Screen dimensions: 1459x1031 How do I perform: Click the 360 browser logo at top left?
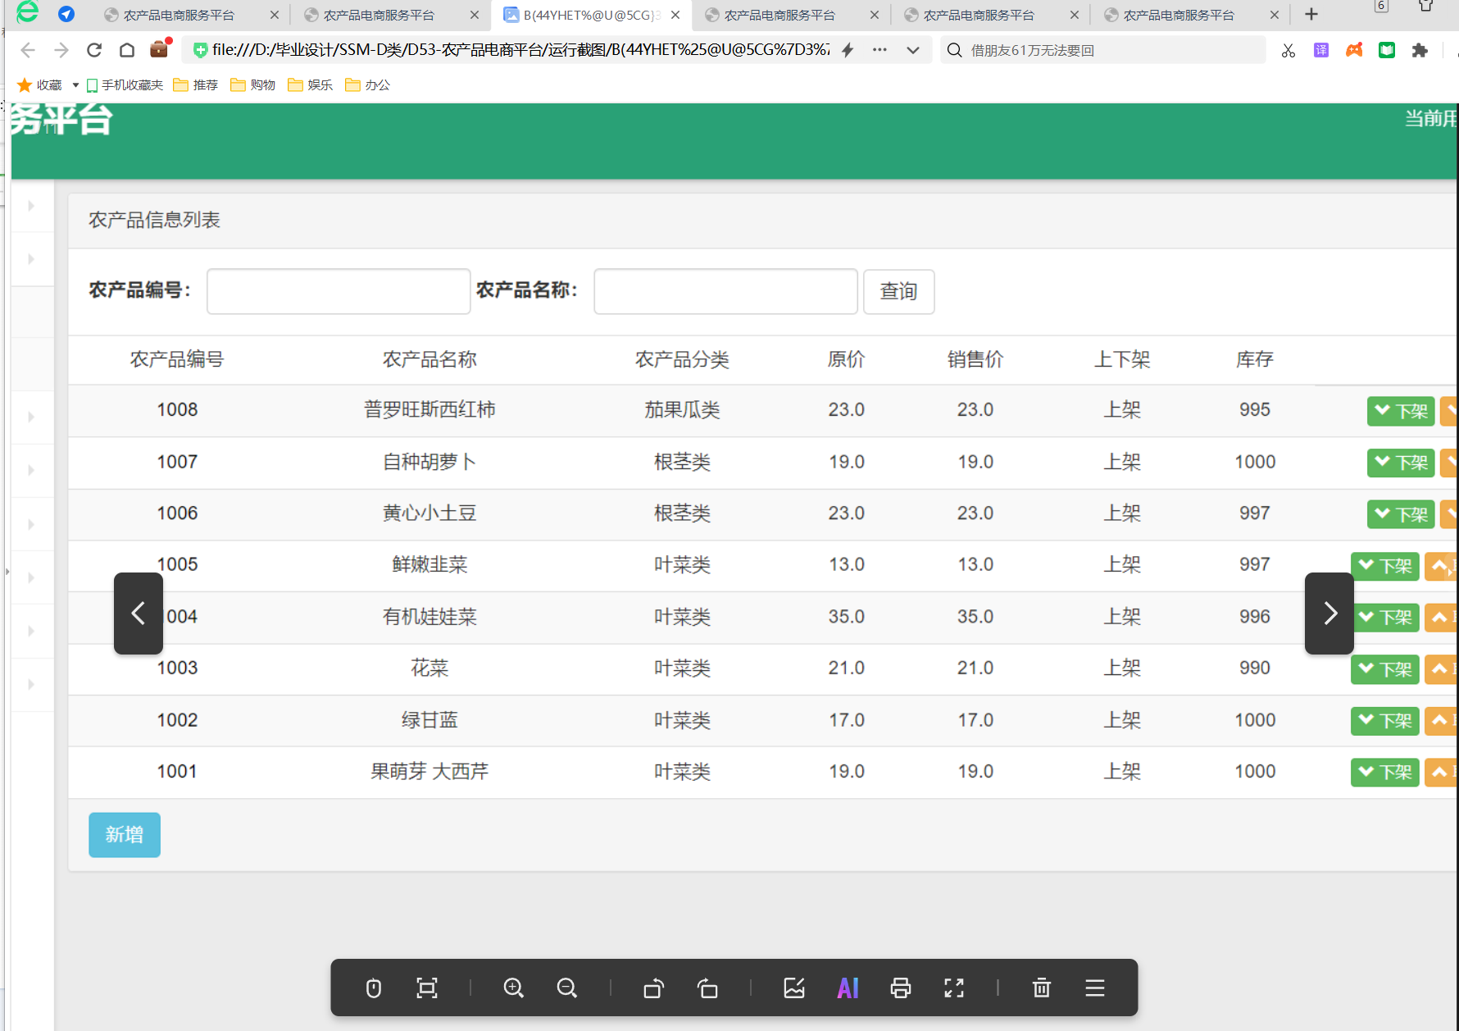[x=27, y=12]
